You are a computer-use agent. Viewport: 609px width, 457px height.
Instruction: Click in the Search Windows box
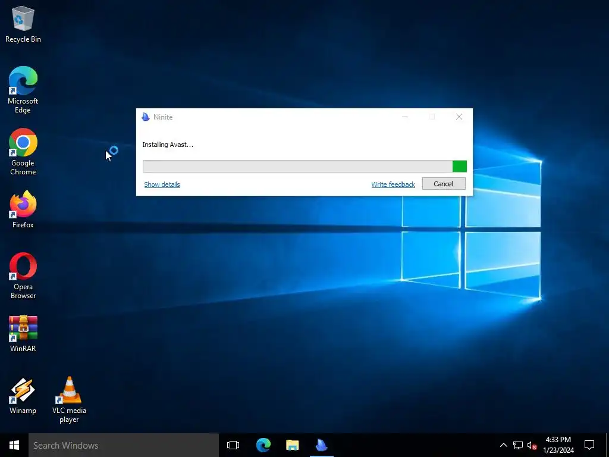[124, 445]
